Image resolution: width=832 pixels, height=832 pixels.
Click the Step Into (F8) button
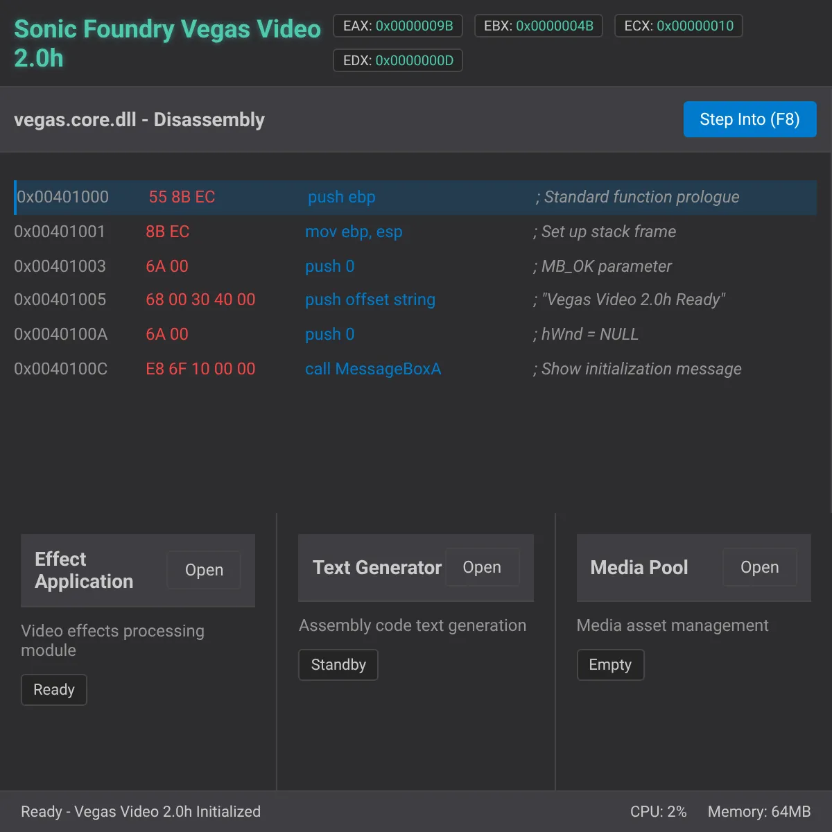coord(749,119)
